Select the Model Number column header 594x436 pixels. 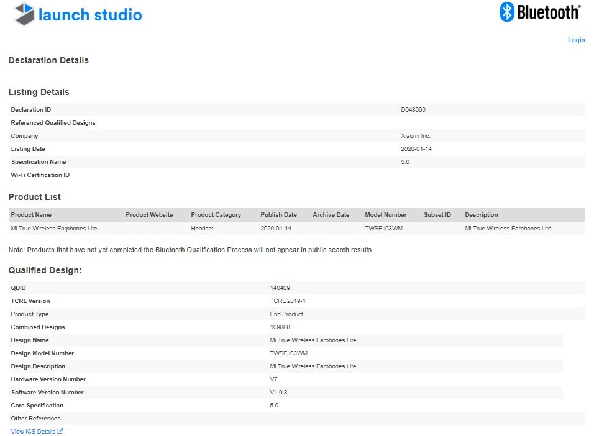(x=386, y=215)
